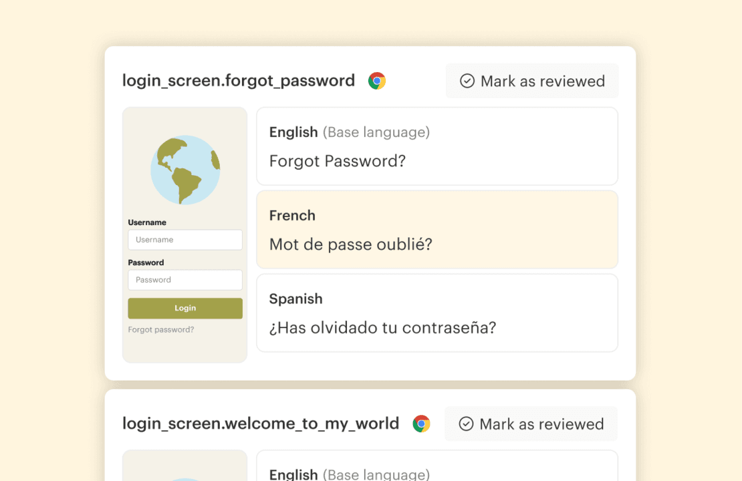
Task: Edit the Spanish text "¿Has olvidado tu contraseña?"
Action: (382, 327)
